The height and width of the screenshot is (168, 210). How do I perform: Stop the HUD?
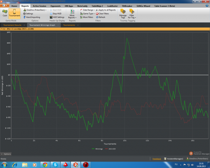[57, 13]
